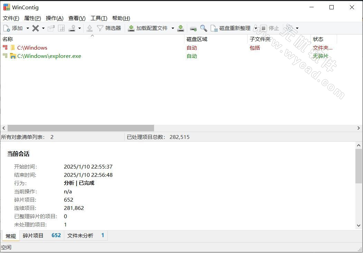Click the WinContig app icon in title bar
The width and height of the screenshot is (363, 253).
click(7, 7)
